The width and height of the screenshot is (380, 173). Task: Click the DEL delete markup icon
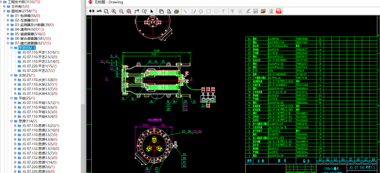(x=240, y=11)
